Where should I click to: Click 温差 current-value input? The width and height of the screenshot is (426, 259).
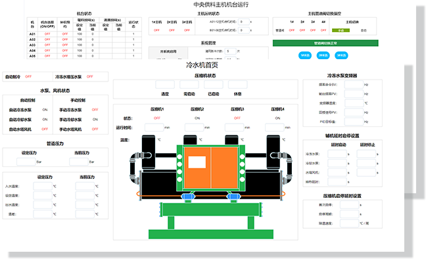click(x=85, y=214)
